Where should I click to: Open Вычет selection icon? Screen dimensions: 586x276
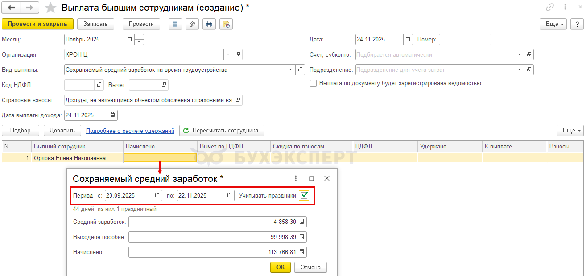pos(164,85)
